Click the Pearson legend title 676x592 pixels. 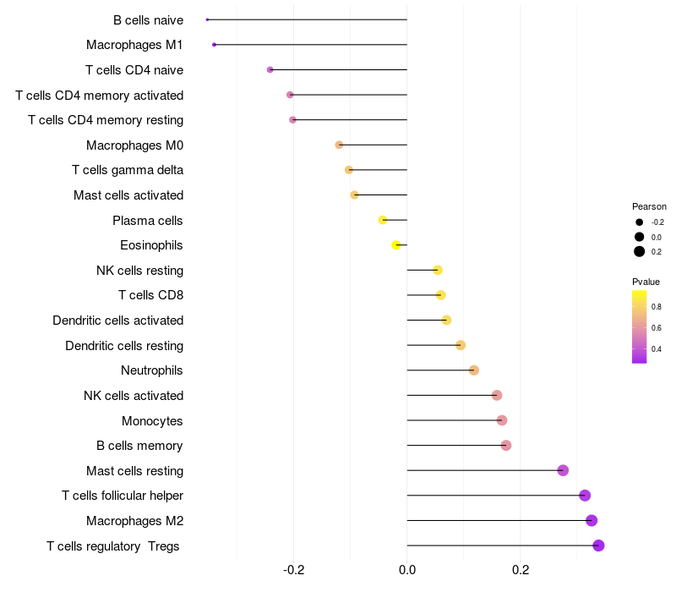point(649,206)
